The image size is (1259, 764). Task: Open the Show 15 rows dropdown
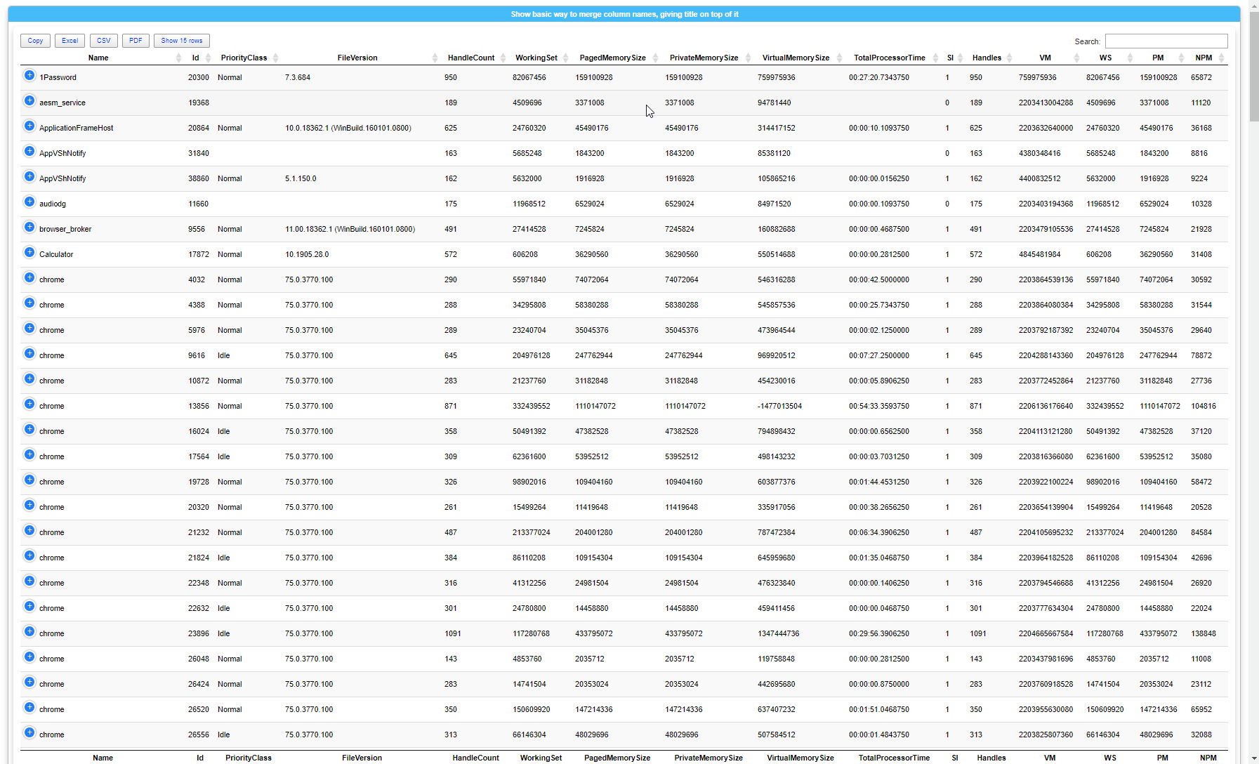click(x=182, y=41)
